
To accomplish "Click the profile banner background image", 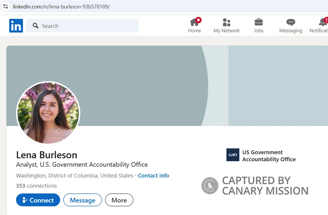I will (x=167, y=85).
